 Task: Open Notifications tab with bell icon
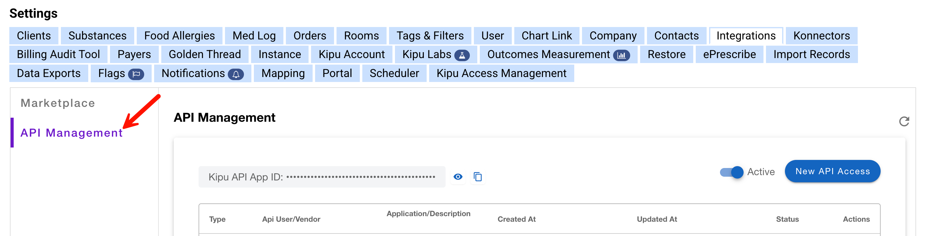(x=202, y=74)
